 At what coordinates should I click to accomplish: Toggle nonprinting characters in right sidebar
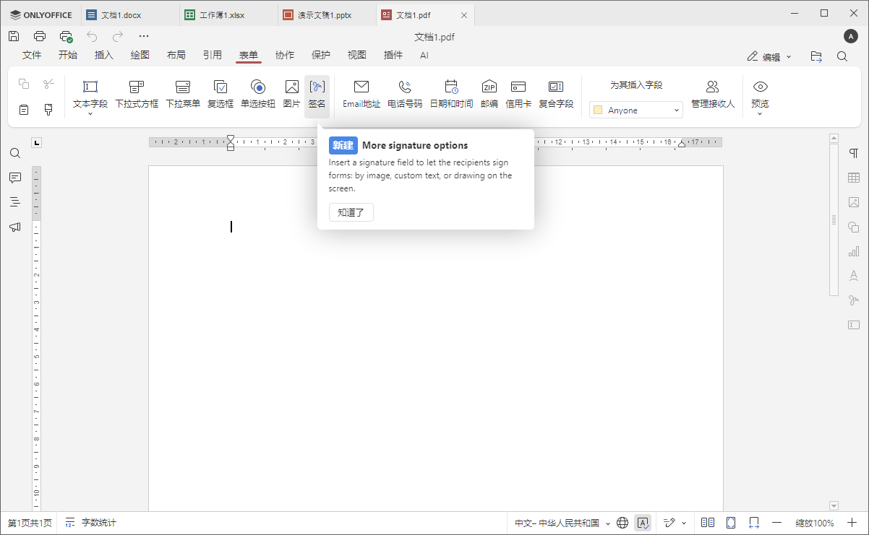tap(854, 153)
